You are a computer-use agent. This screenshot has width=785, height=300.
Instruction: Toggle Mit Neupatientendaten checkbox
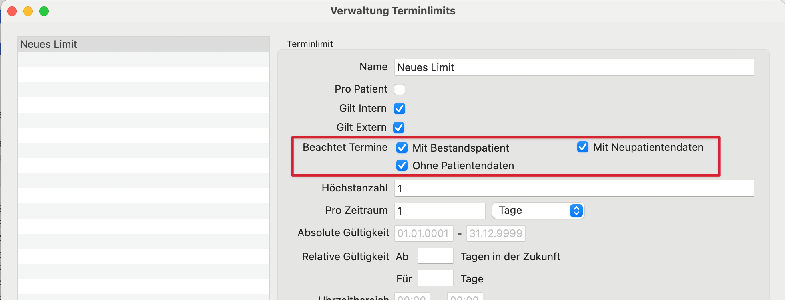point(583,147)
